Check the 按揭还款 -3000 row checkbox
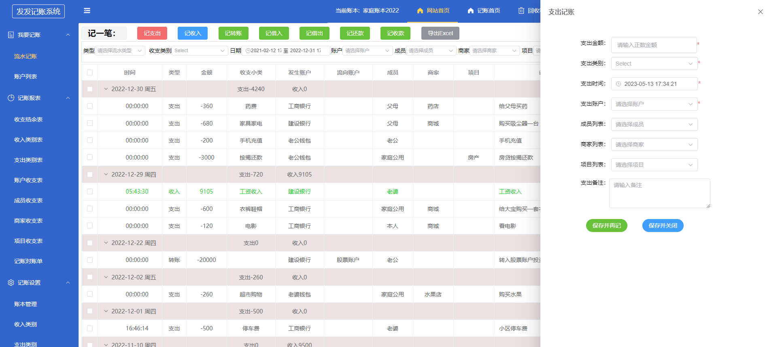Image resolution: width=765 pixels, height=347 pixels. (90, 157)
